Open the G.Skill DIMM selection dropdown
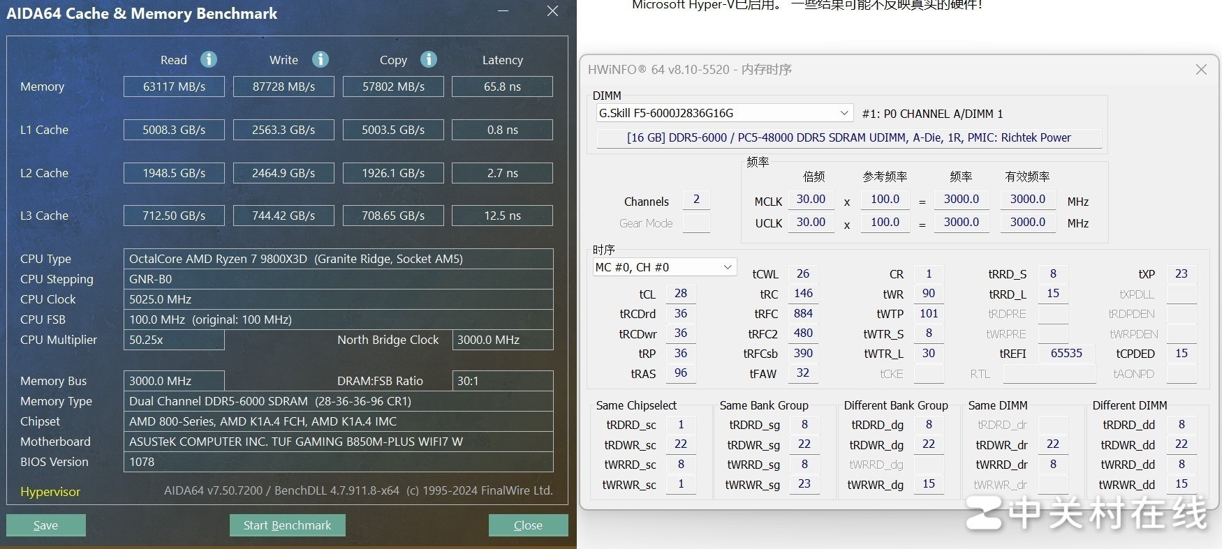1222x549 pixels. click(844, 113)
